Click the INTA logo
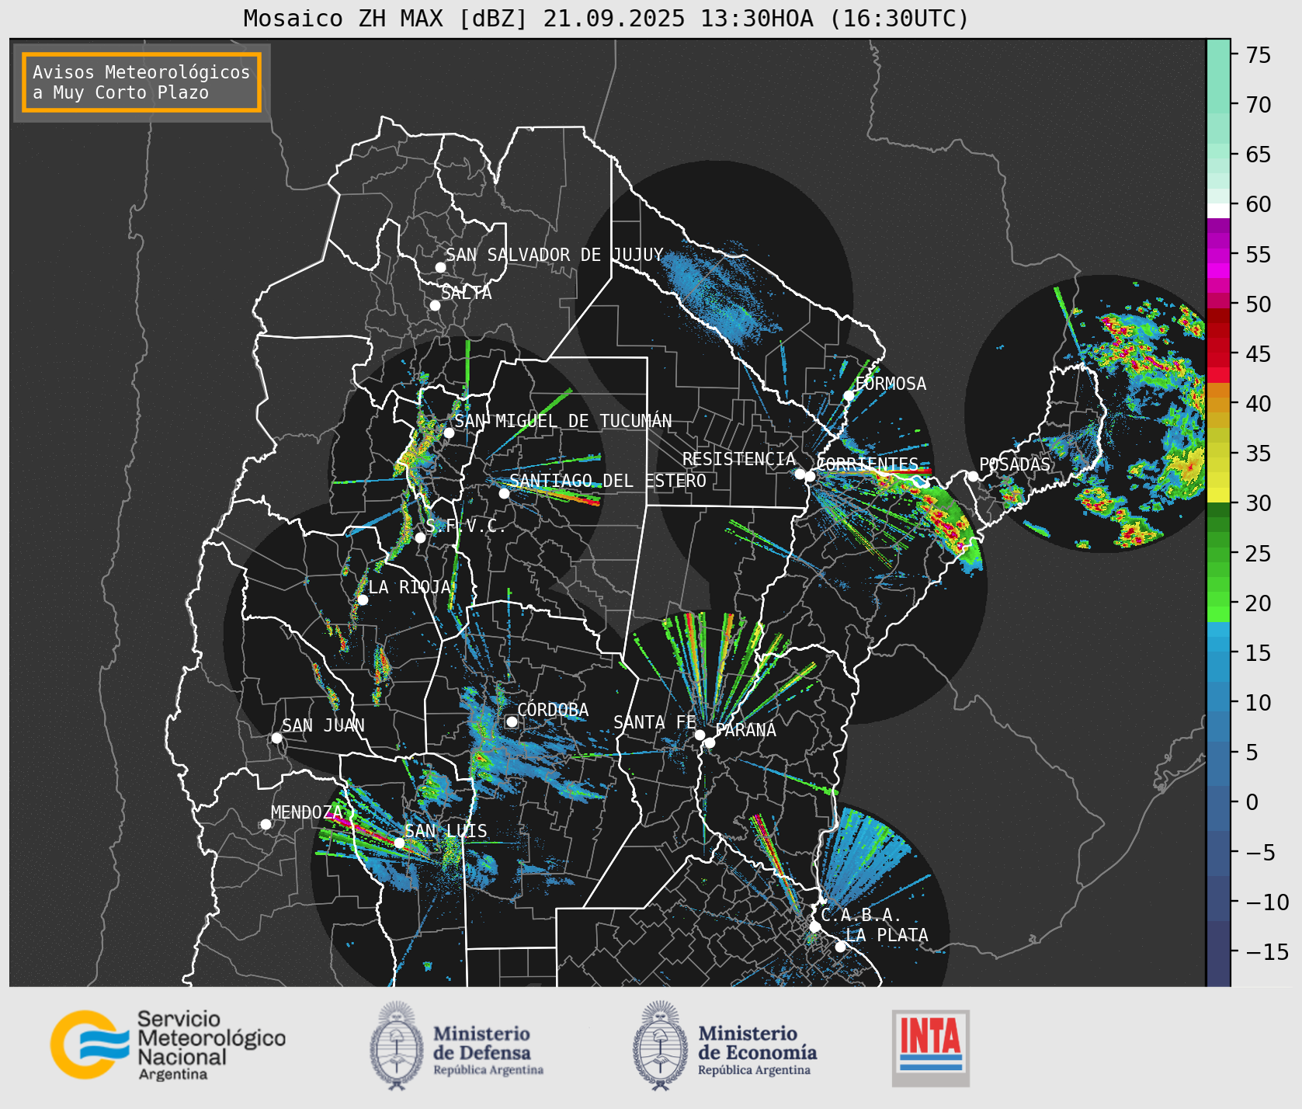Viewport: 1302px width, 1109px height. 930,1047
